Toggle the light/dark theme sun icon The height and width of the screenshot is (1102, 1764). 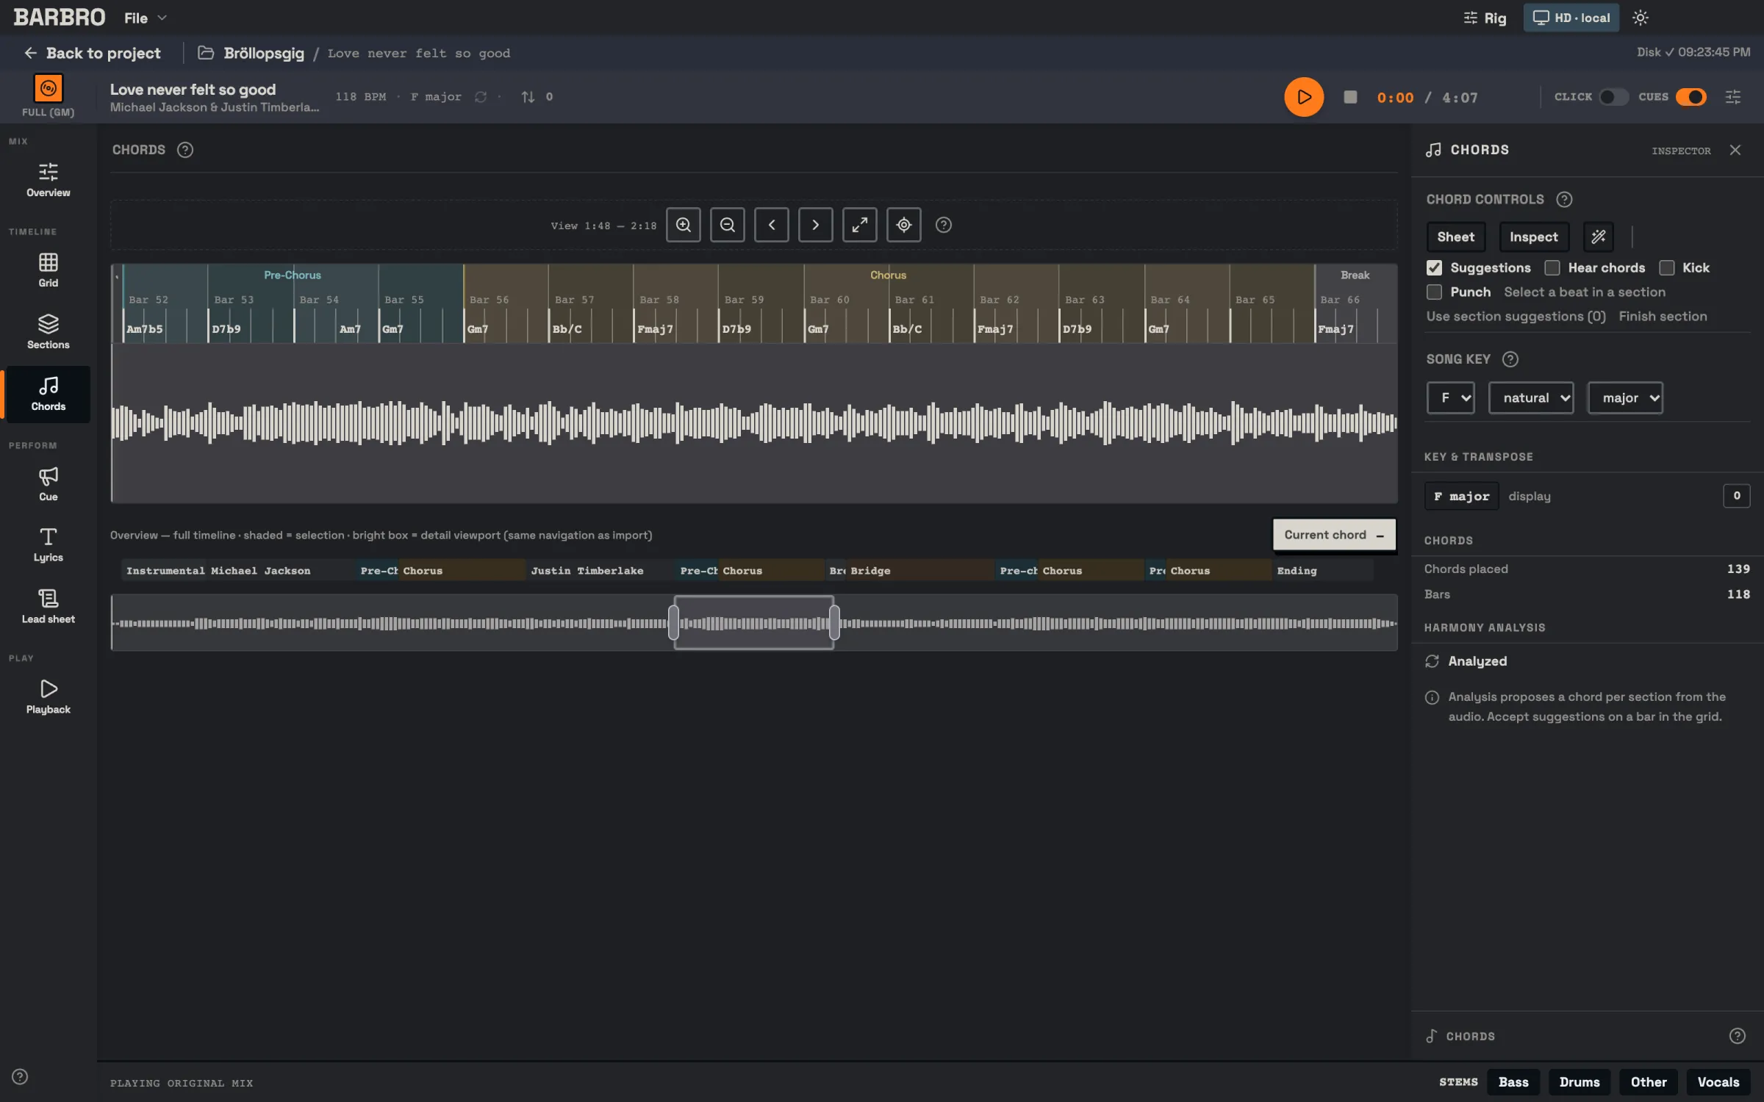click(x=1641, y=18)
